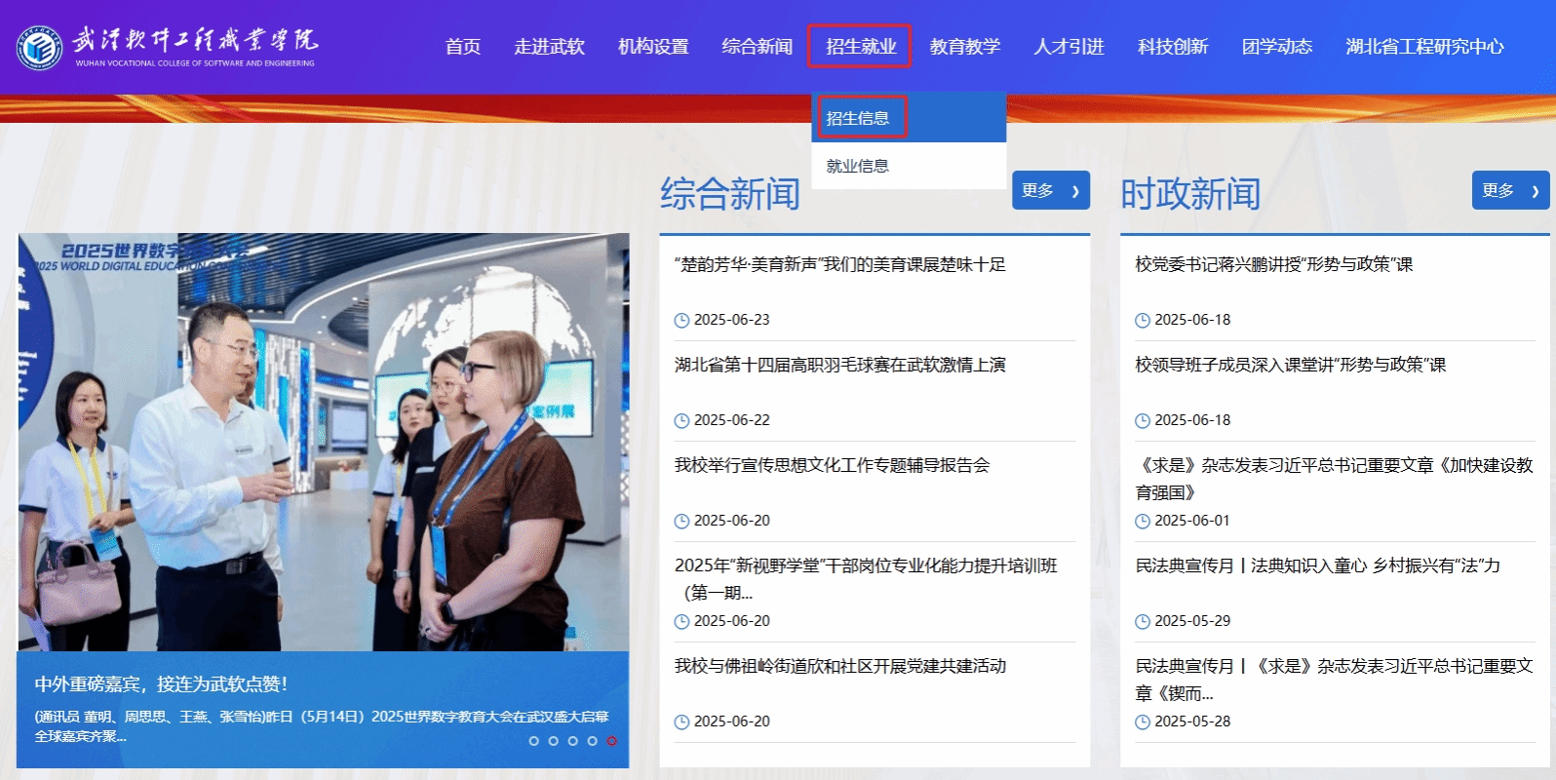
Task: Click the college logo emblem
Action: 40,47
